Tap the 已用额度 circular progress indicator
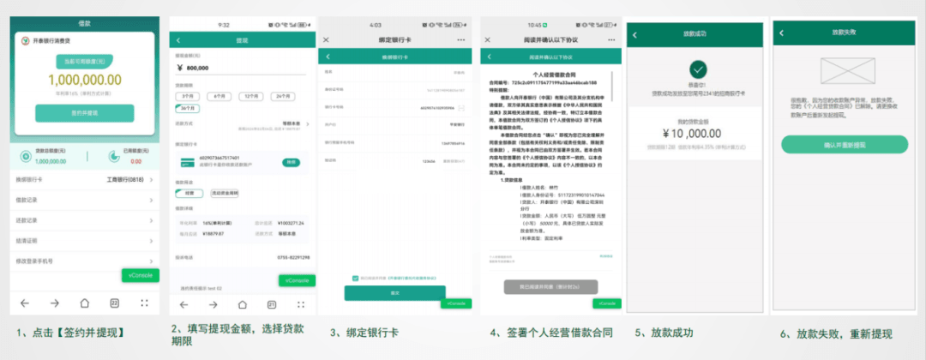 tap(114, 155)
